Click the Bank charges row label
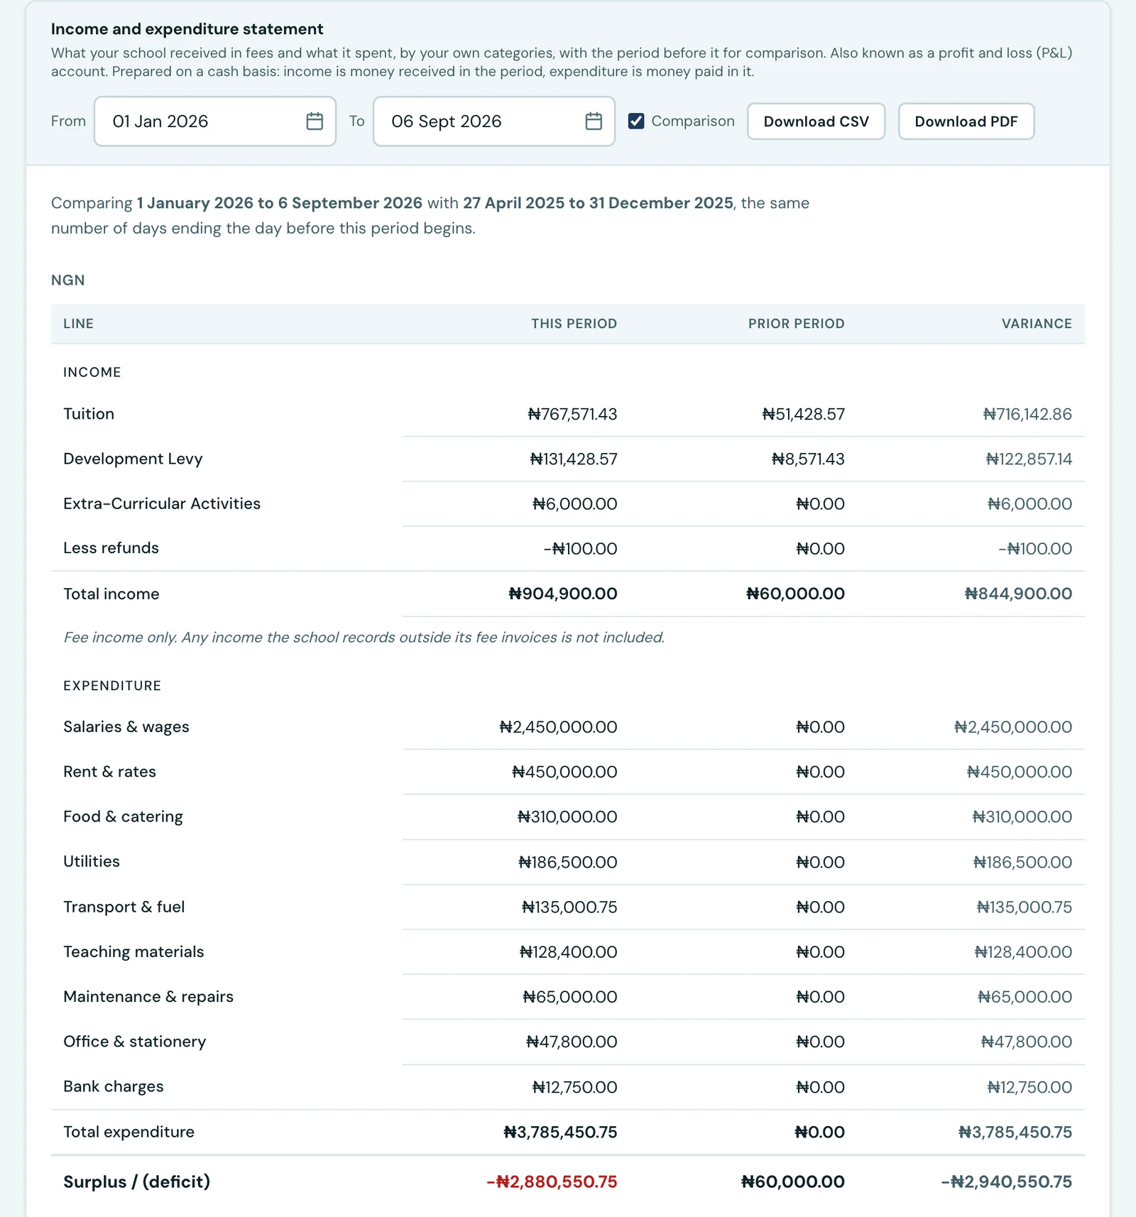Viewport: 1136px width, 1217px height. [114, 1086]
